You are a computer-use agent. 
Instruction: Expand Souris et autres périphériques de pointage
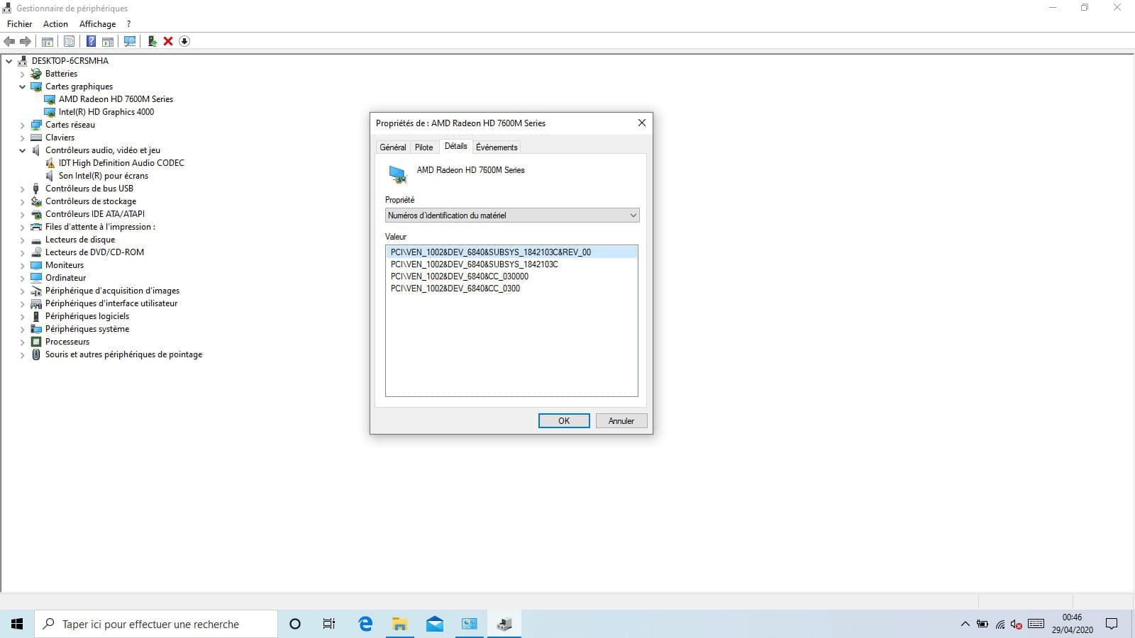coord(22,354)
